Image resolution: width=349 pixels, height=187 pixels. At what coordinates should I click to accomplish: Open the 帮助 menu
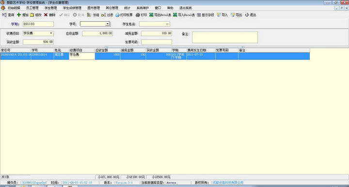click(170, 8)
